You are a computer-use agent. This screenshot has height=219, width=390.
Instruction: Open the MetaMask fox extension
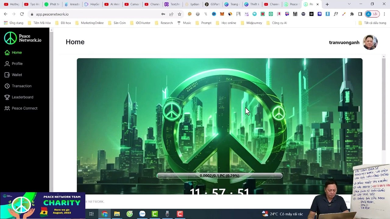coord(222,14)
